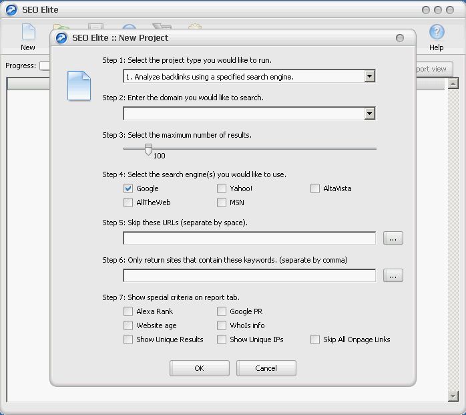The image size is (466, 415).
Task: Close the New Project dialog with round button
Action: tap(400, 38)
